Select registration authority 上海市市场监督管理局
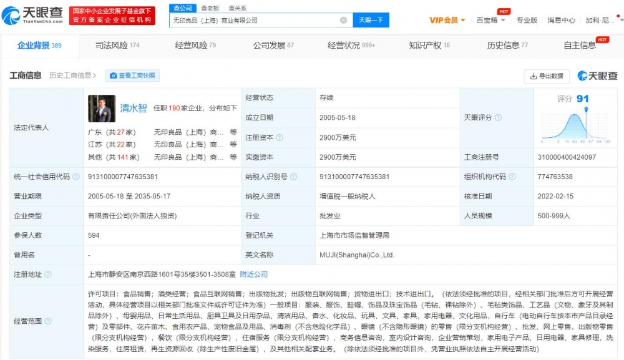Image resolution: width=624 pixels, height=360 pixels. click(354, 235)
